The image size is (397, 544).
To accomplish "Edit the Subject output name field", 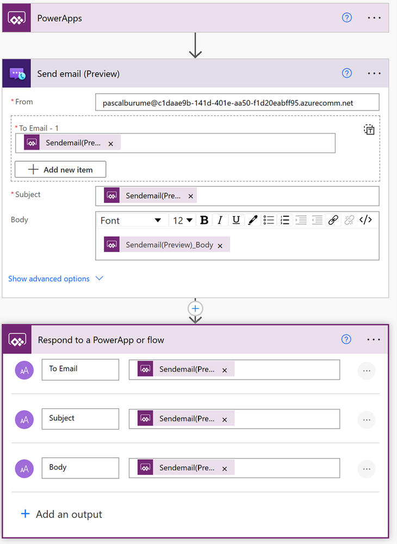I will 80,419.
